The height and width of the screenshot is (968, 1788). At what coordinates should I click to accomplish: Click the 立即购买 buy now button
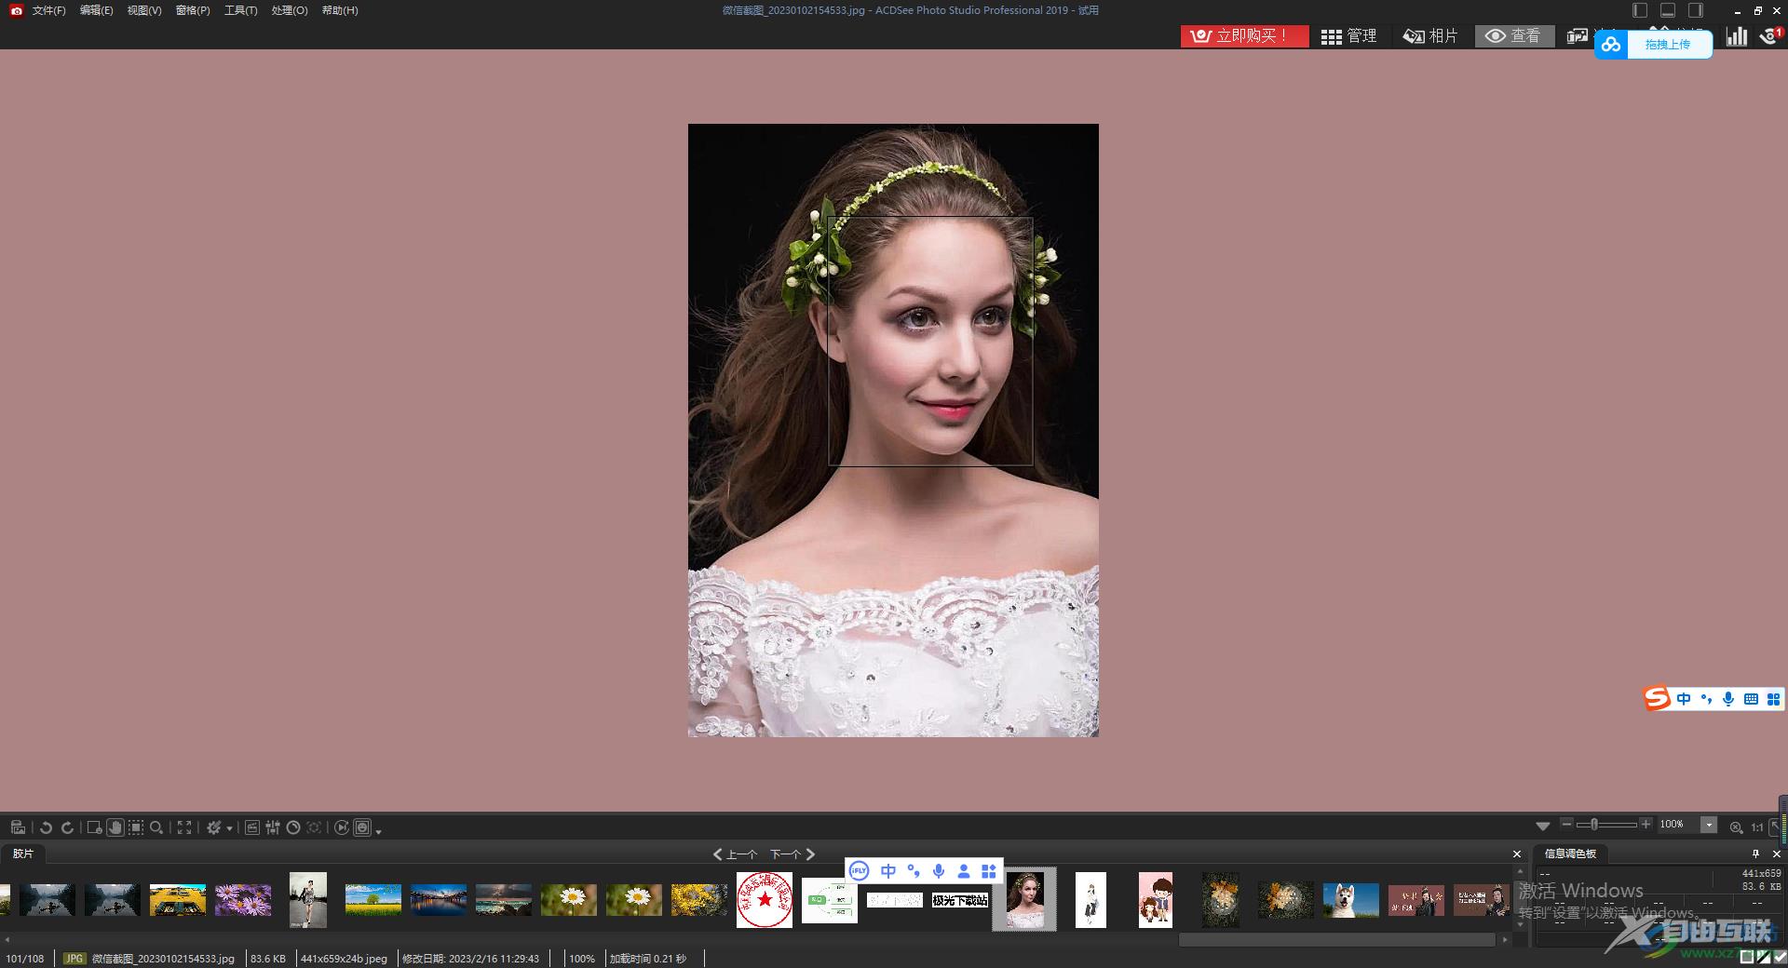click(1244, 35)
